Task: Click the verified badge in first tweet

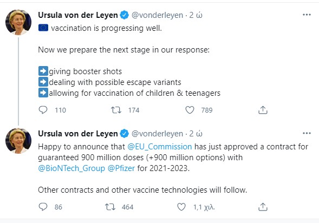Action: tap(125, 15)
